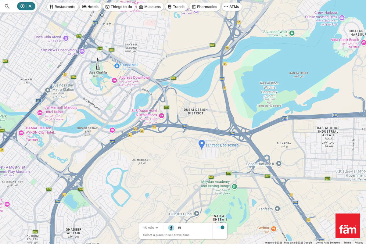Screen dimensions: 366x244
Task: Click the ATMs filter chip
Action: (x=231, y=7)
